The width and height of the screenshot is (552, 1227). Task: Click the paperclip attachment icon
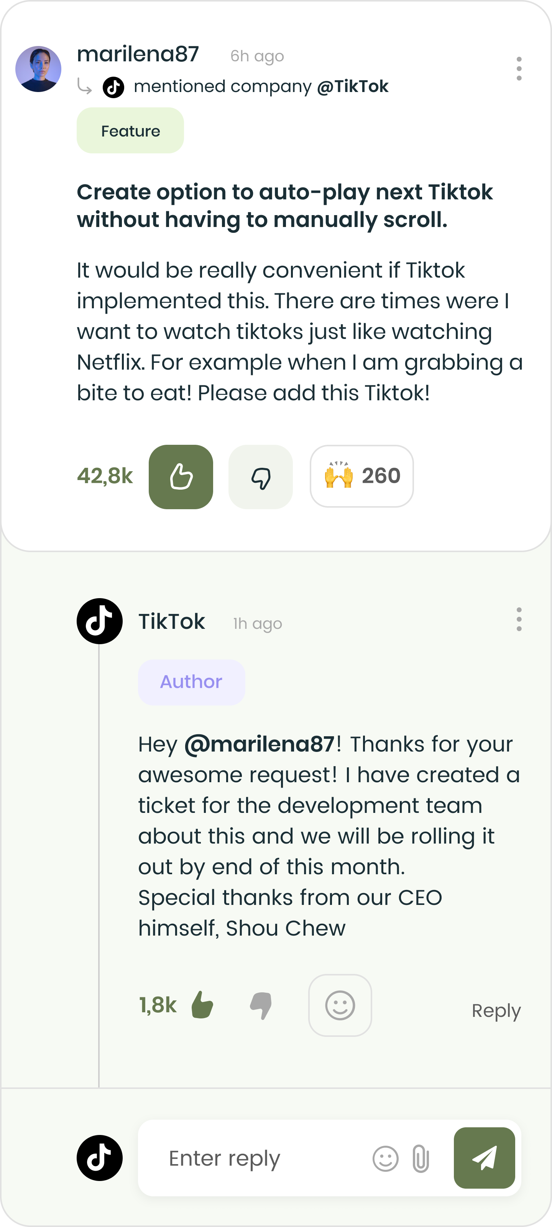421,1158
